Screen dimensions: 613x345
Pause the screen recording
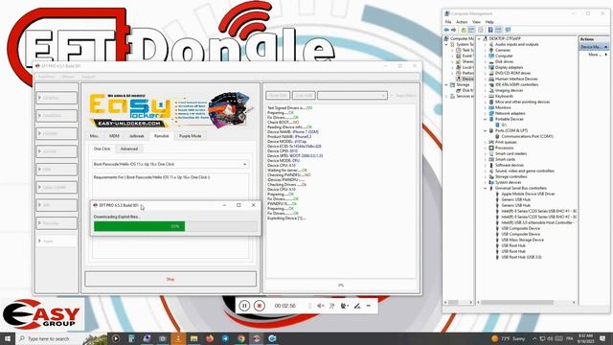(x=244, y=306)
